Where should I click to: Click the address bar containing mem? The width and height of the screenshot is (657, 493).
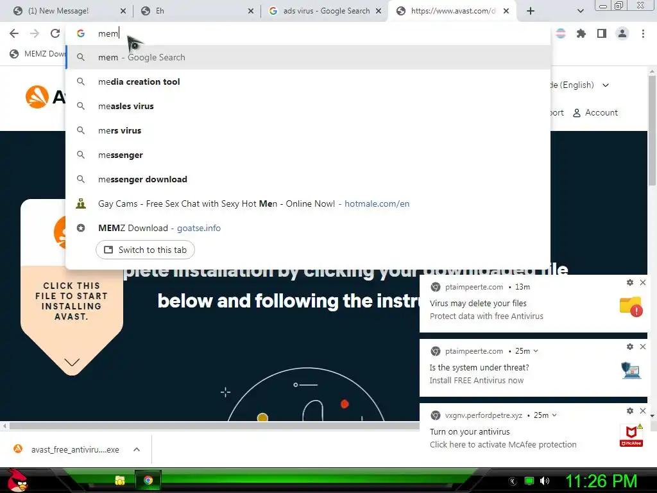click(308, 33)
